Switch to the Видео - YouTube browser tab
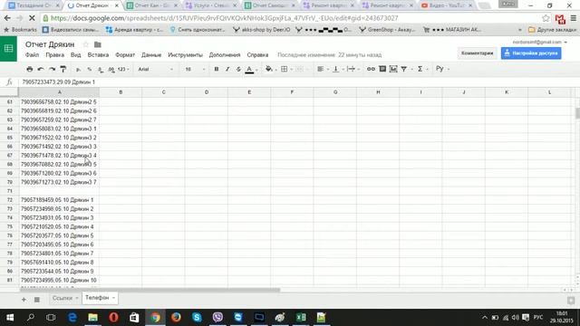Viewport: 580px width, 326px height. (448, 5)
